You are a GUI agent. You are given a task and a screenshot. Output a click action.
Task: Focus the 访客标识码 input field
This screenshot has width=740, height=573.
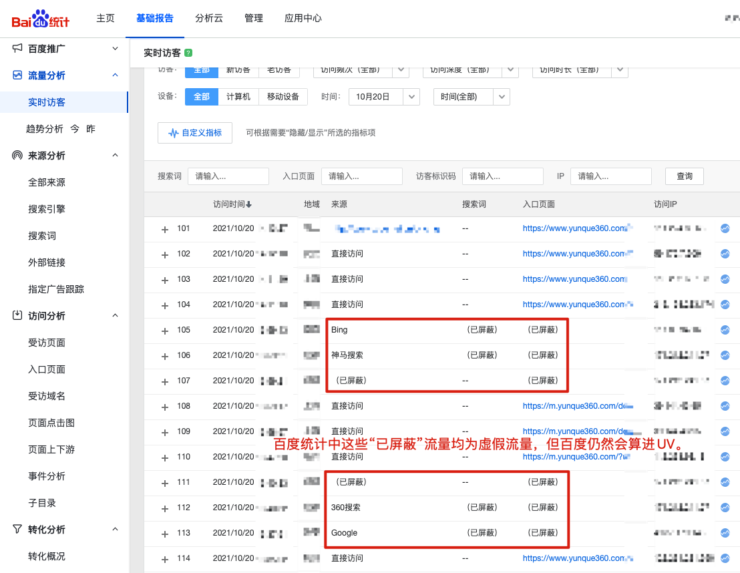pyautogui.click(x=503, y=176)
